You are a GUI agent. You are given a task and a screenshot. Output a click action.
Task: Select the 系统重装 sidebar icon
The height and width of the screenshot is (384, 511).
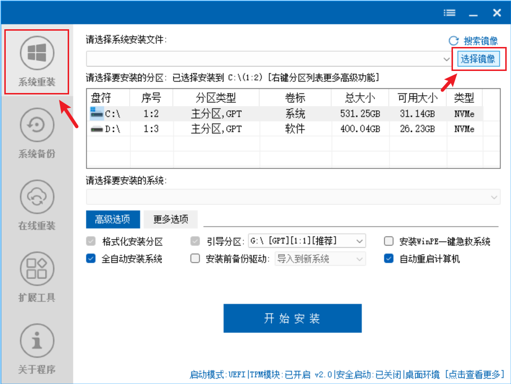click(36, 53)
